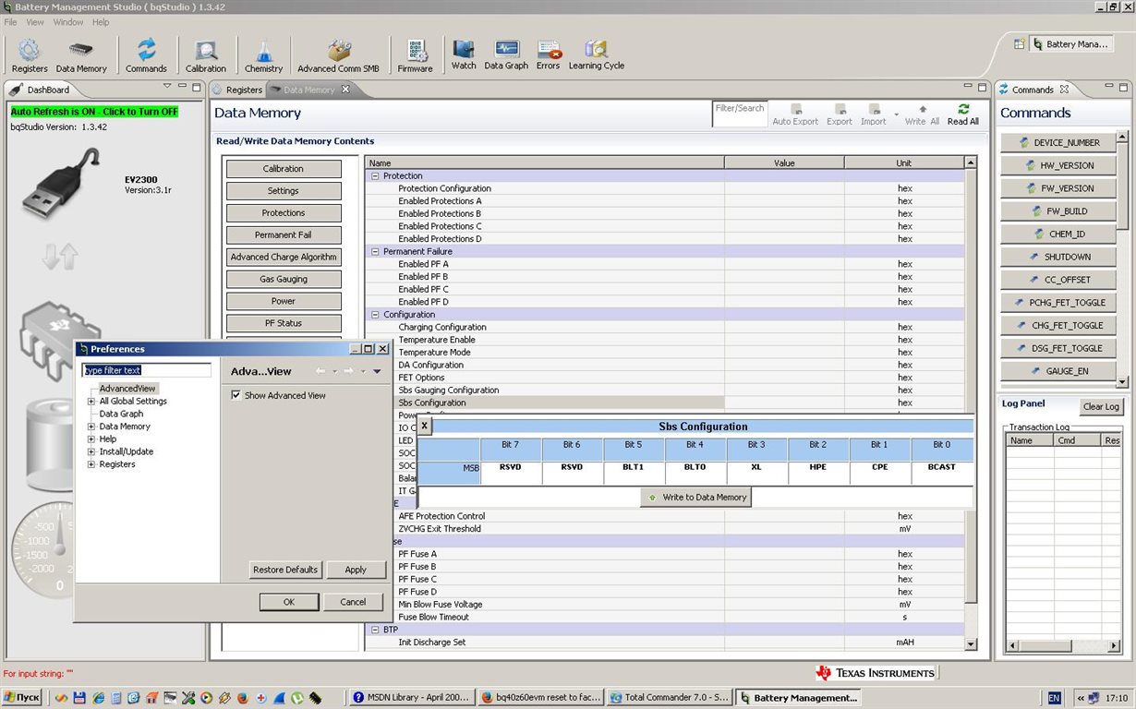
Task: Collapse the Permanent Failure group
Action: [375, 251]
